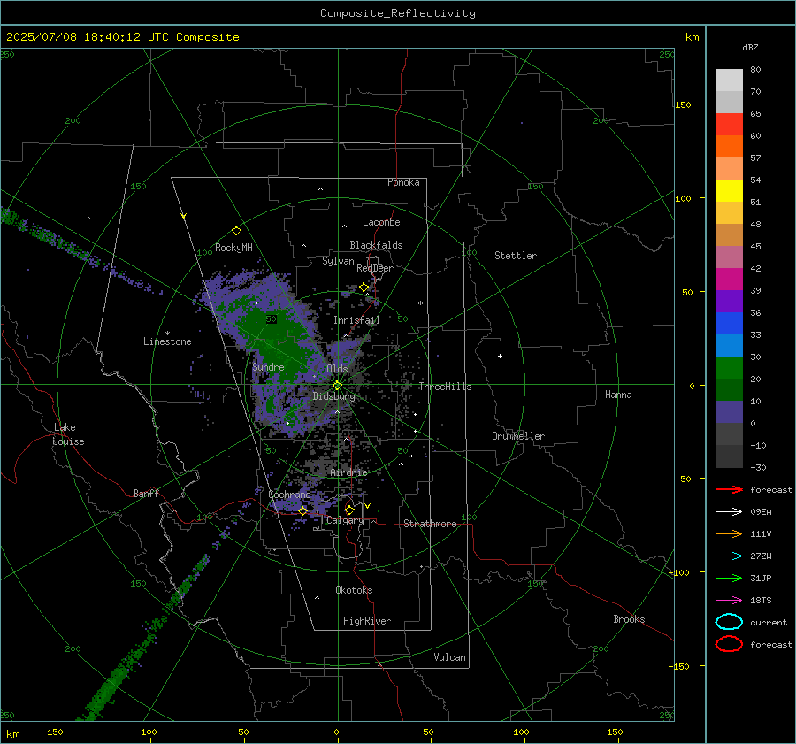This screenshot has width=796, height=744.
Task: Click the Banff label
Action: click(146, 494)
